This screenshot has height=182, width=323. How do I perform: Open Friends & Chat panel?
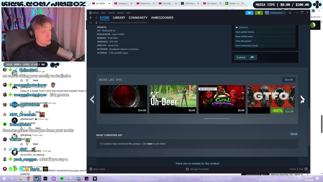point(298,169)
